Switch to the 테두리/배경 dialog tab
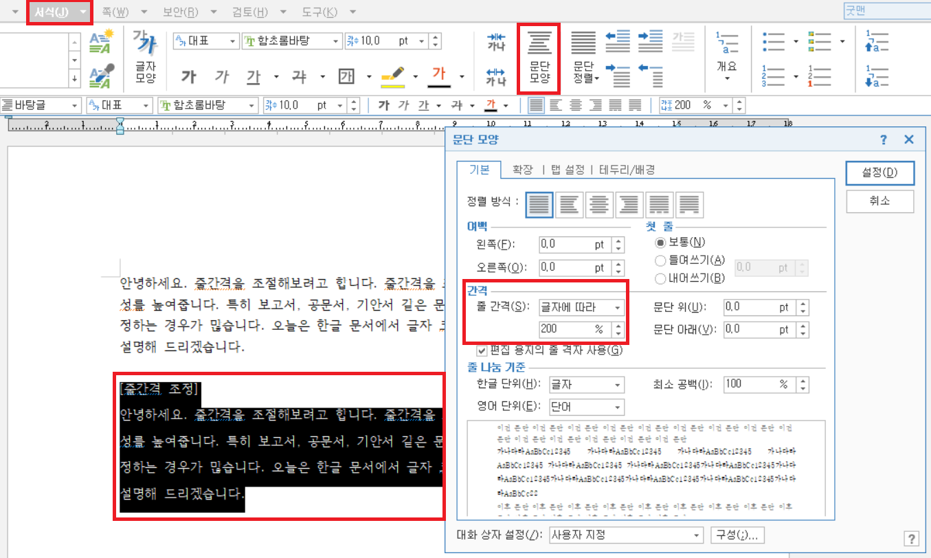The width and height of the screenshot is (931, 558). click(x=627, y=170)
